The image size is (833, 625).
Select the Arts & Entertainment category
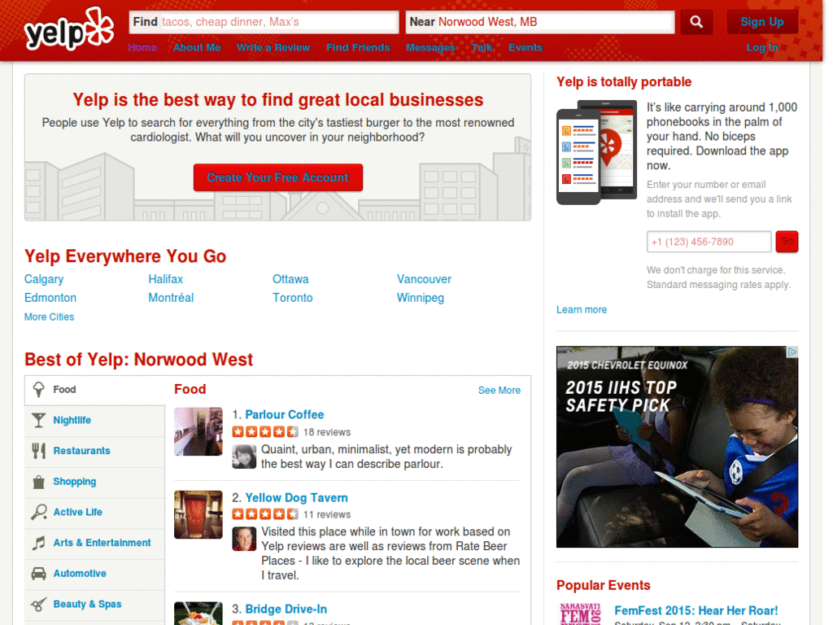pos(94,543)
